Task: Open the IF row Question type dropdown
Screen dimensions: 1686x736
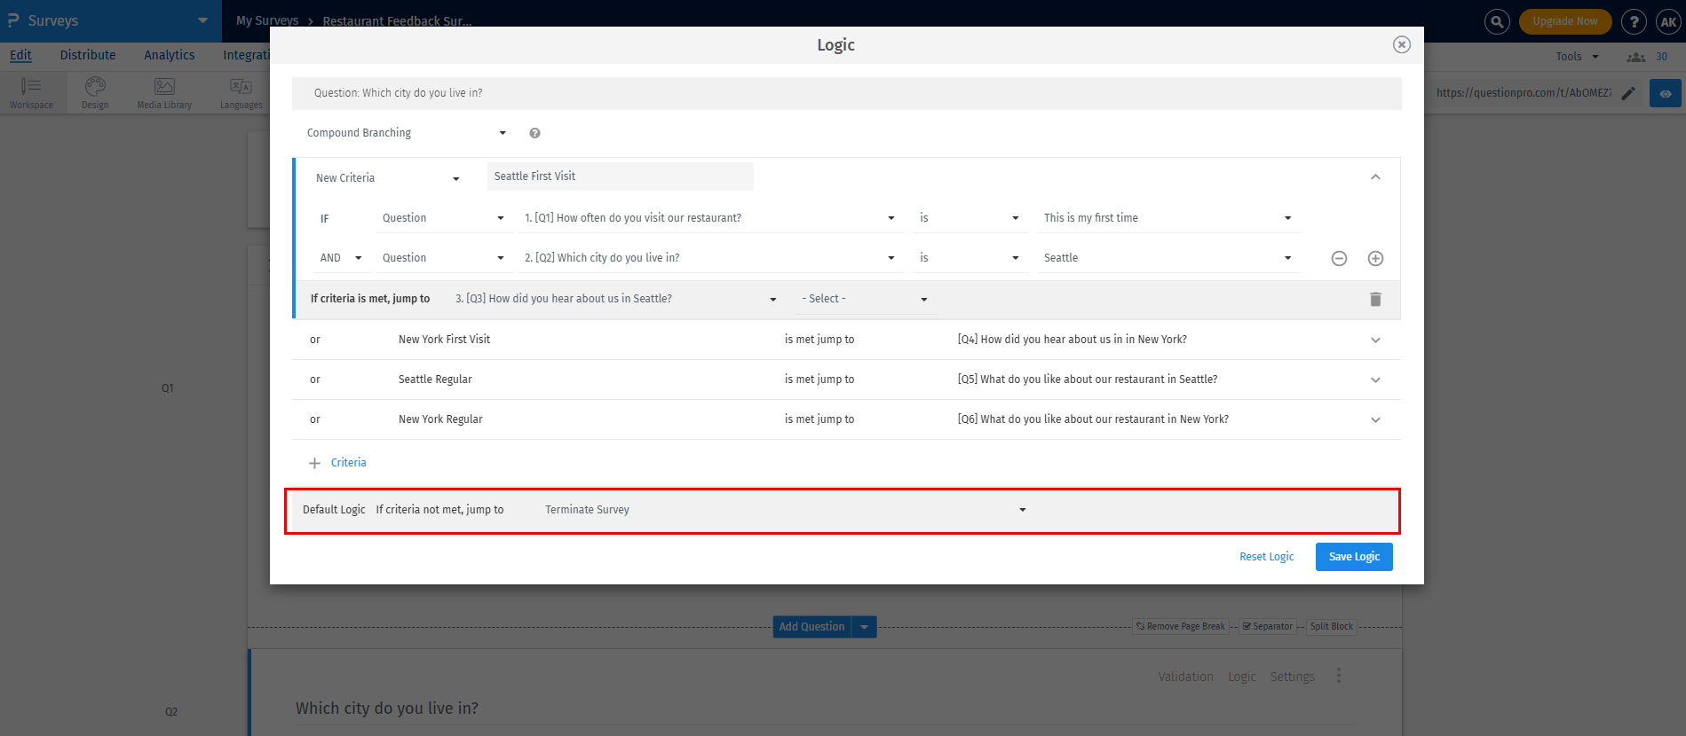Action: [x=443, y=218]
